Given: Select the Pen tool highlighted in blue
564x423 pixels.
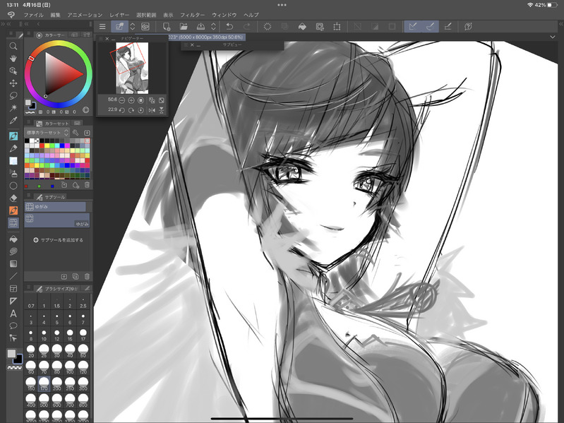Looking at the screenshot, I should 13,136.
